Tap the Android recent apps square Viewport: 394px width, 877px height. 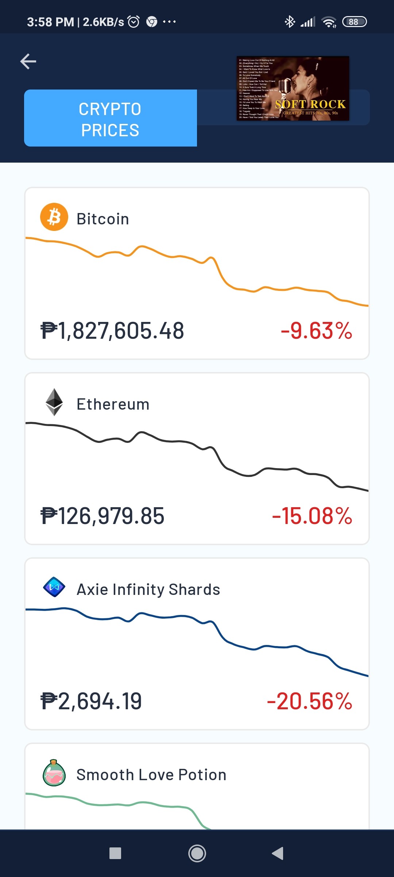pyautogui.click(x=115, y=854)
